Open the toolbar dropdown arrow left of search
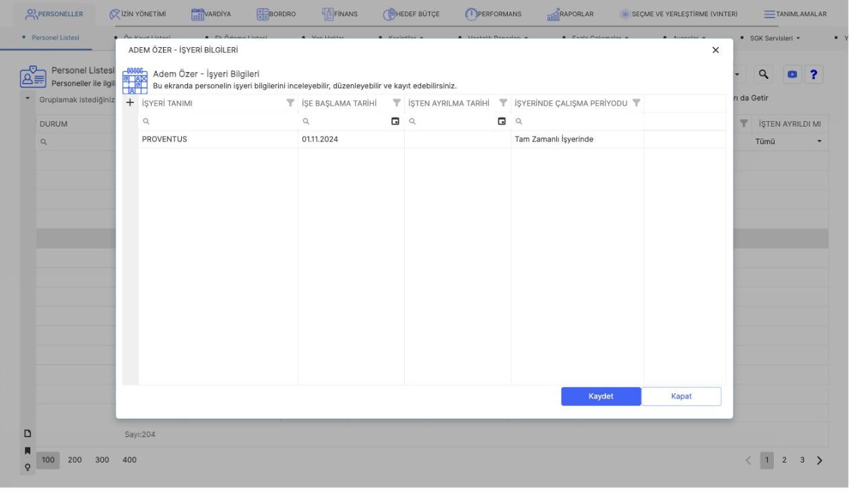 737,74
